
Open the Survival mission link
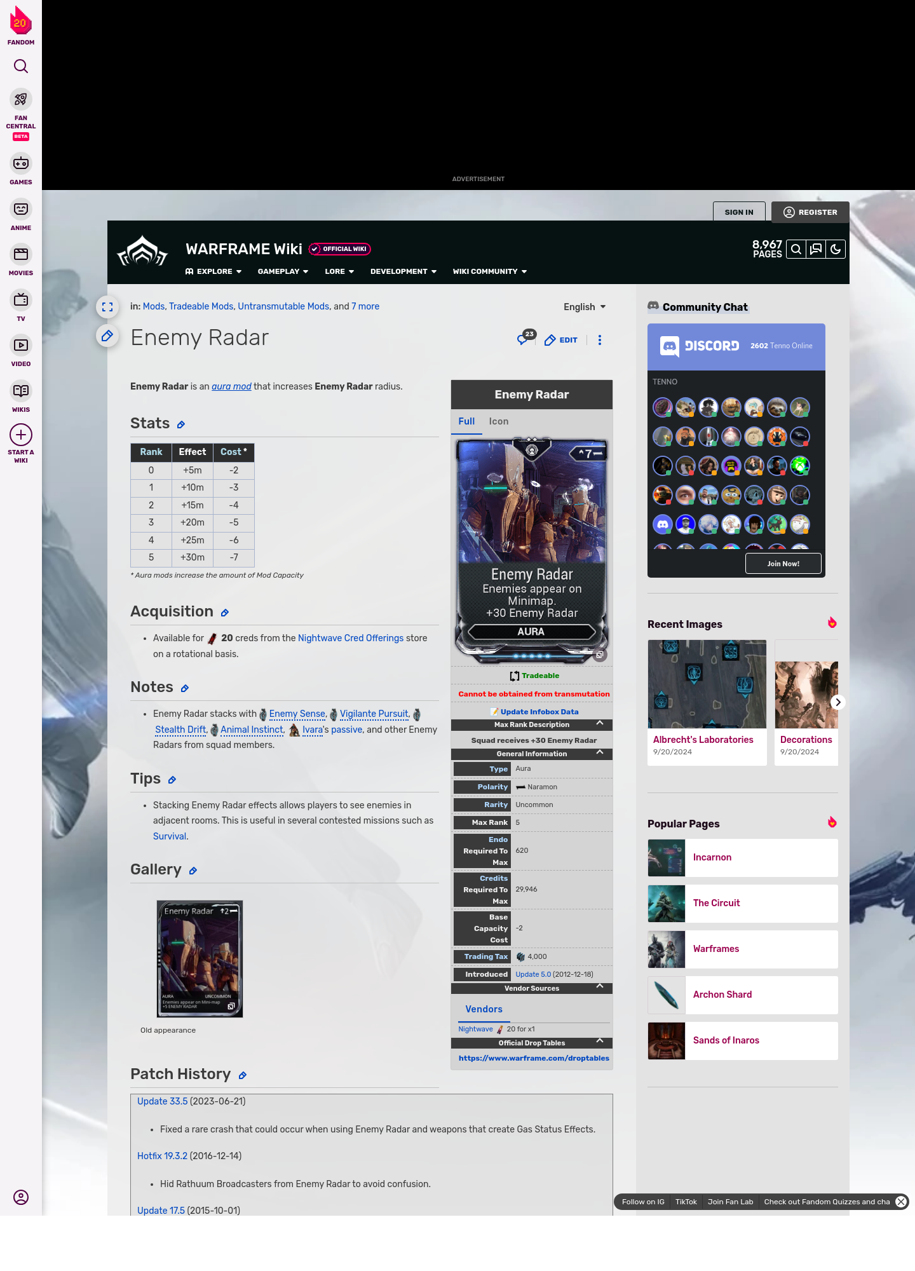(170, 836)
